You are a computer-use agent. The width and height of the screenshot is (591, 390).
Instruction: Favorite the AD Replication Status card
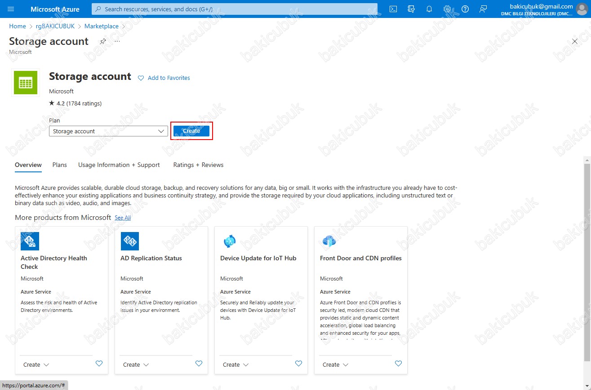199,364
